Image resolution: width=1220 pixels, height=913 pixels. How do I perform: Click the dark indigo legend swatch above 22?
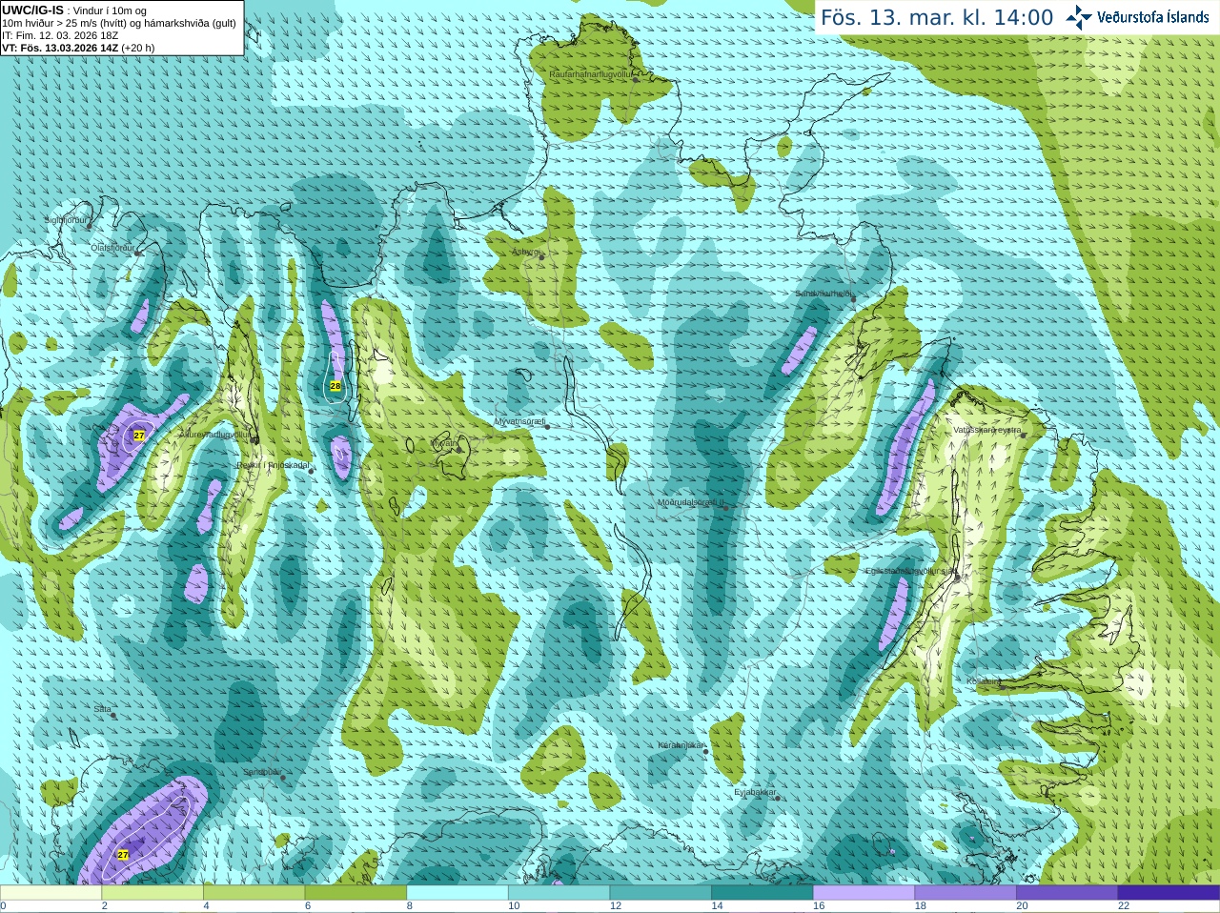(x=1169, y=893)
